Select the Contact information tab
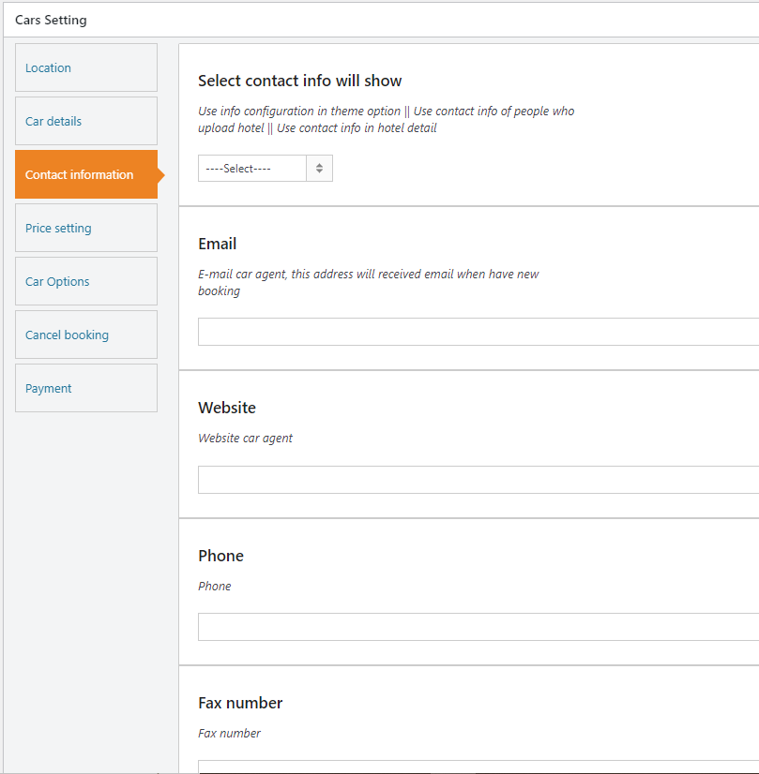The image size is (759, 774). 86,174
